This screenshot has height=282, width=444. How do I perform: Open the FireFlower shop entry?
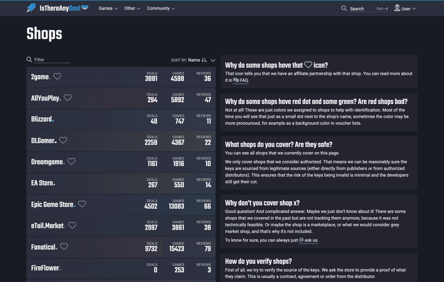(x=121, y=269)
